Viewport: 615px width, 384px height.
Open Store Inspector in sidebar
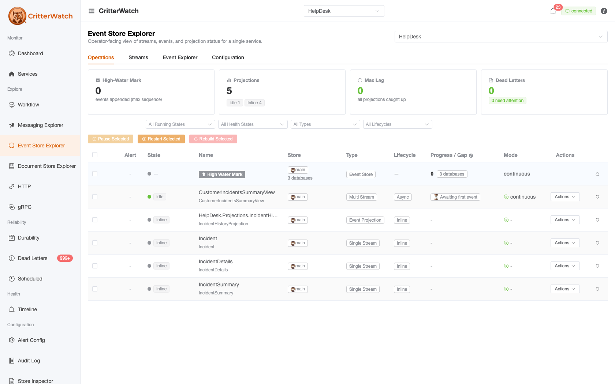pos(40,379)
